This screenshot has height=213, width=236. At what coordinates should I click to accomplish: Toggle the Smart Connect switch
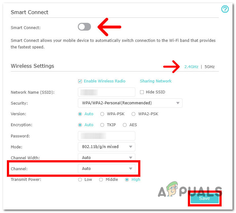[x=84, y=27]
